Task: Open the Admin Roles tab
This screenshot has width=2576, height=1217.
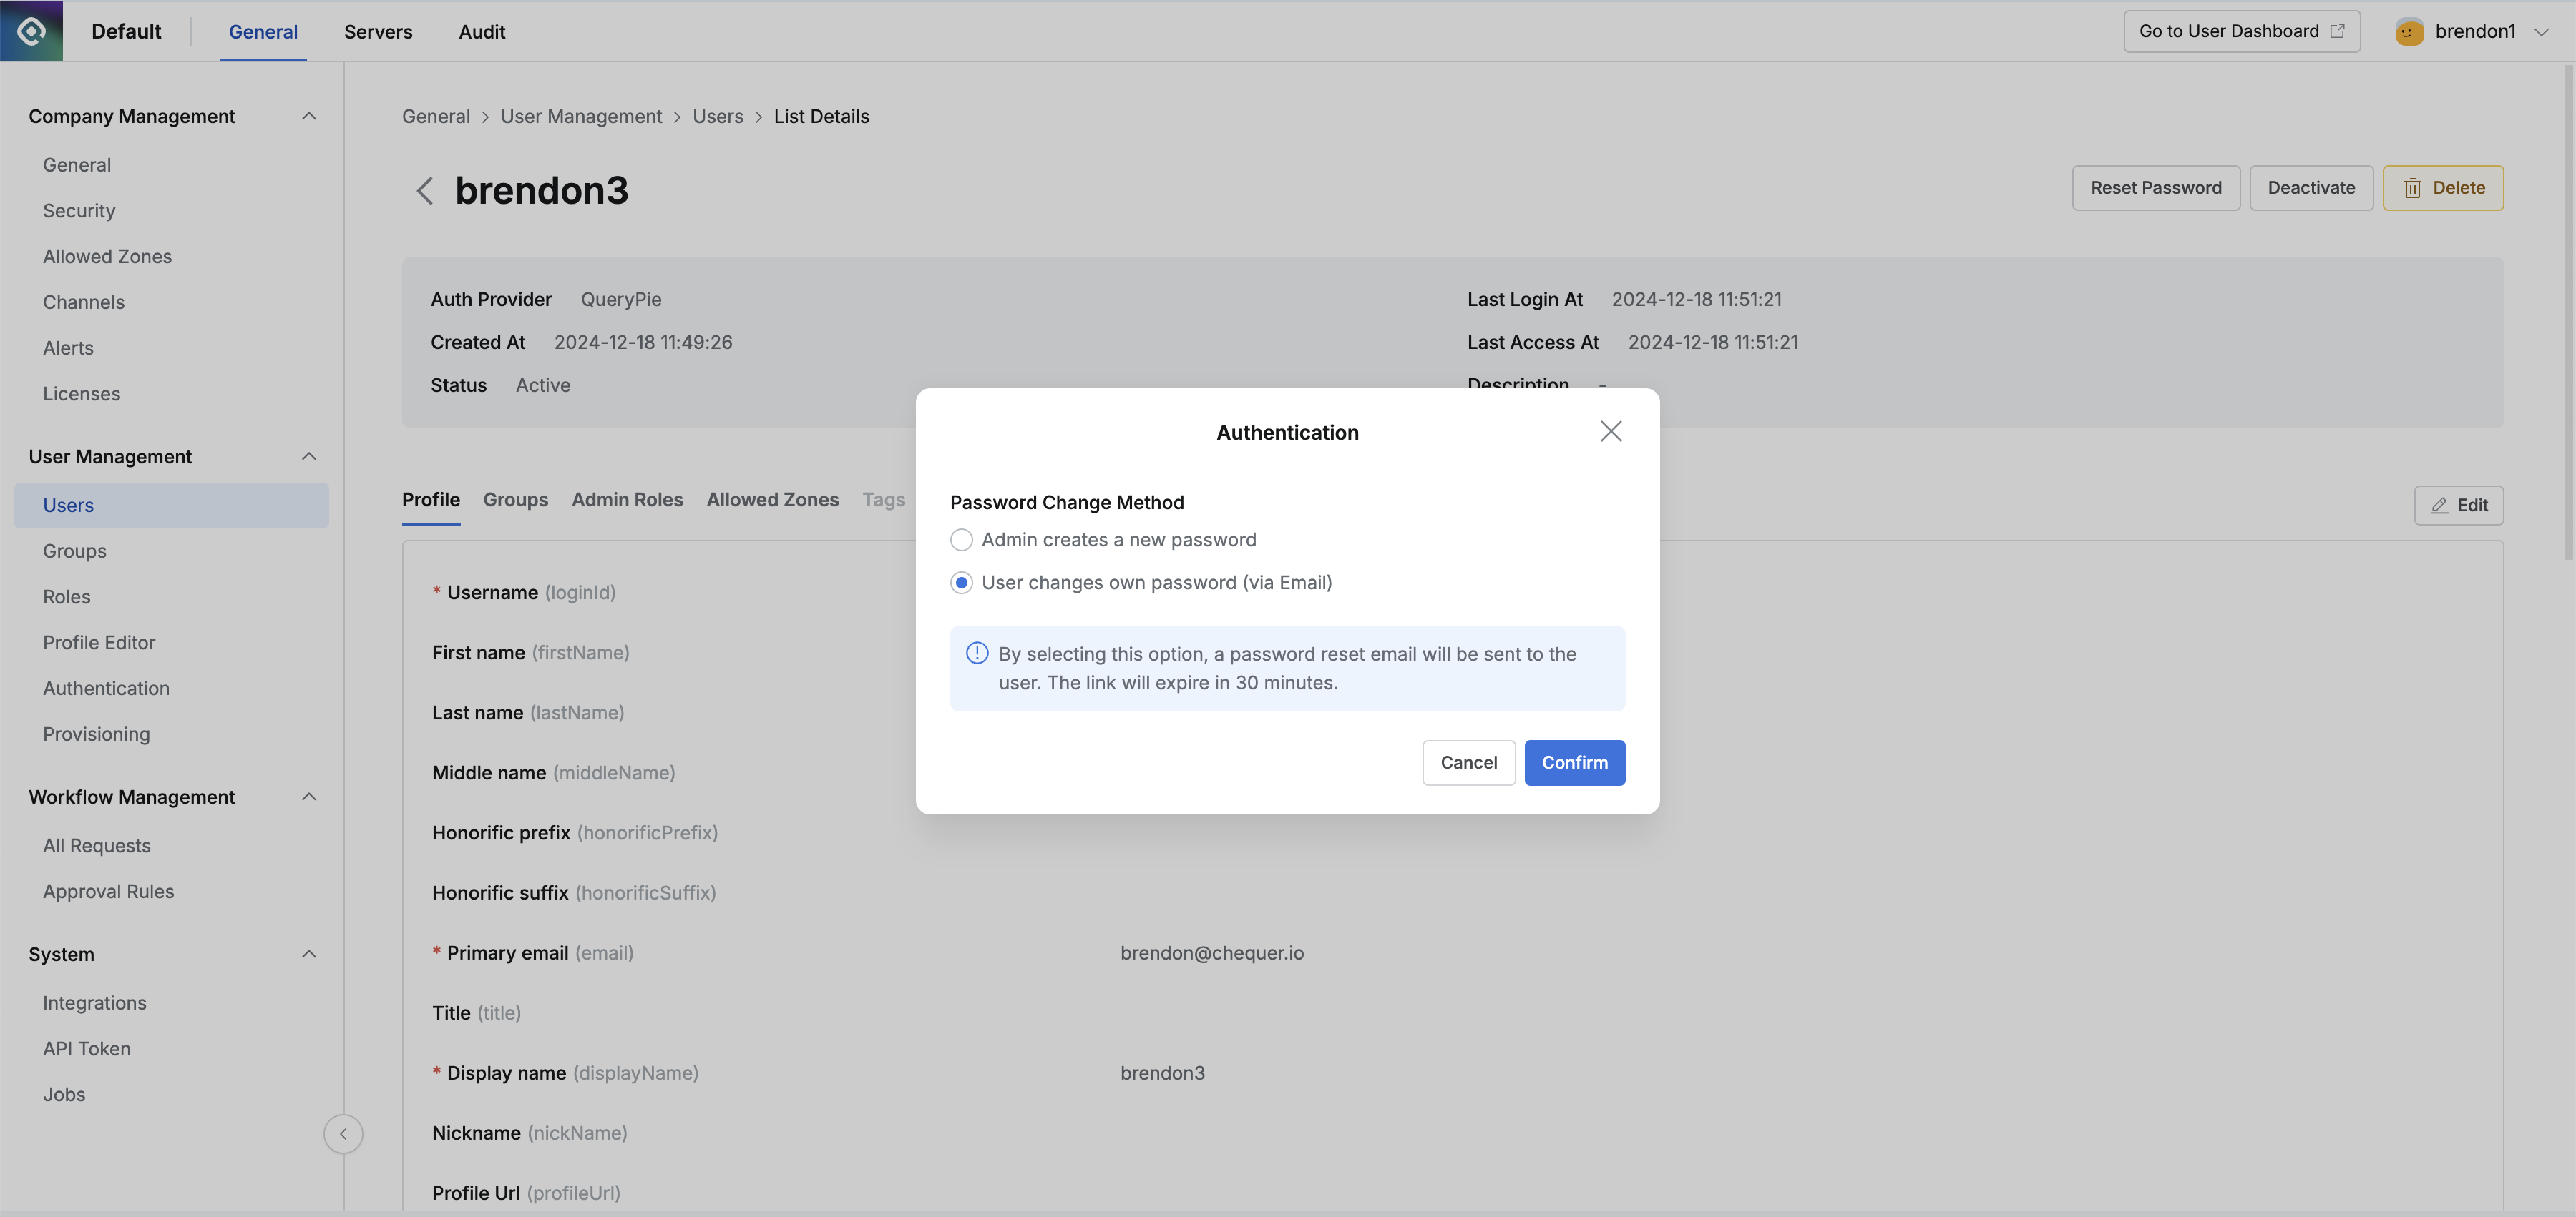Action: click(x=627, y=500)
